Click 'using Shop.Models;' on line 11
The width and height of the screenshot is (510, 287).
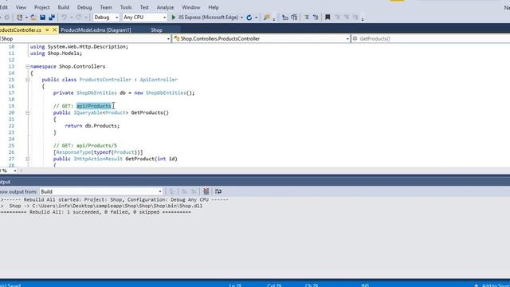56,53
